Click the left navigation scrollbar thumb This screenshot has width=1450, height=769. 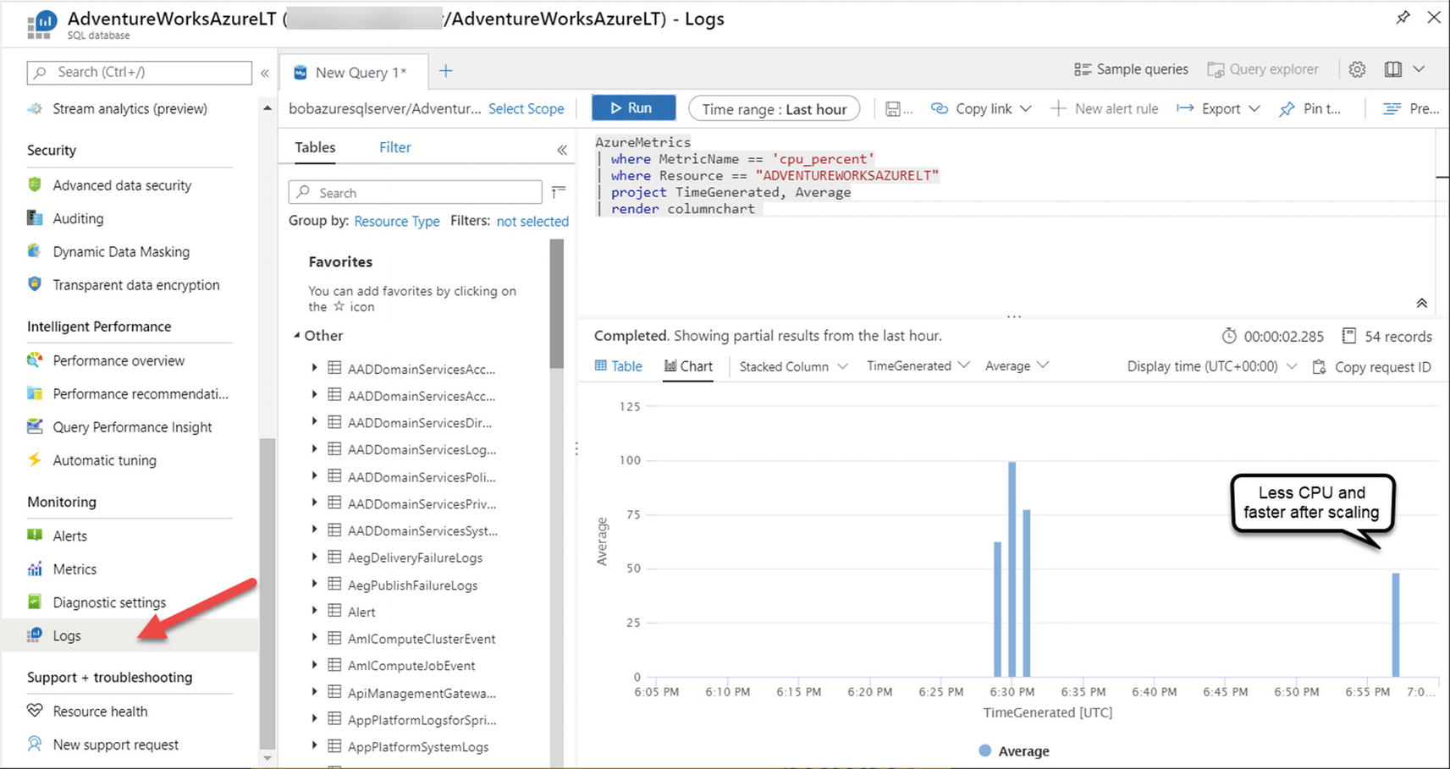click(267, 592)
